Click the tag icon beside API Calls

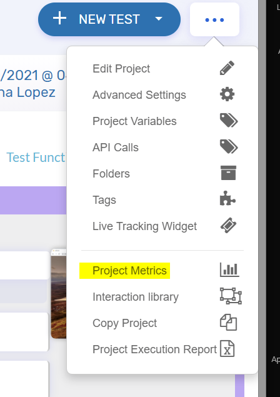pos(229,147)
